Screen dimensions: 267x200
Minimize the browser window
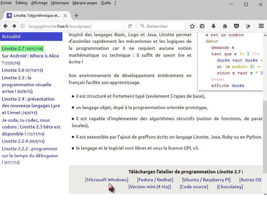231,4
